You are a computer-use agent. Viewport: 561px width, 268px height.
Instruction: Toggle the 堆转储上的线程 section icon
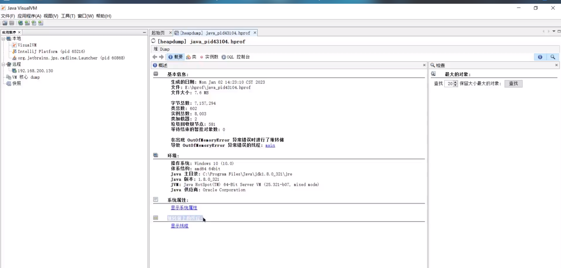click(x=156, y=218)
